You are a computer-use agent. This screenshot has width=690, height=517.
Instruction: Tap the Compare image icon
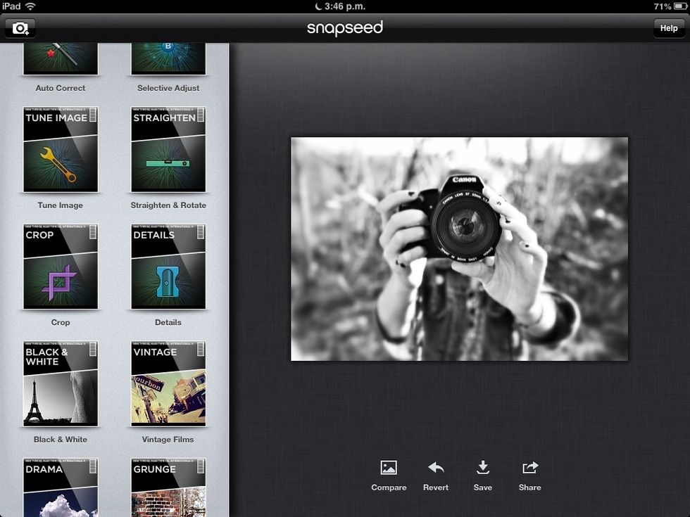pos(389,468)
